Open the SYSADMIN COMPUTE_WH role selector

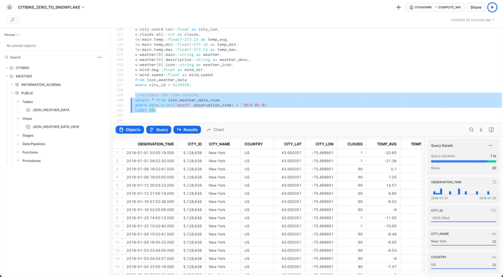435,7
